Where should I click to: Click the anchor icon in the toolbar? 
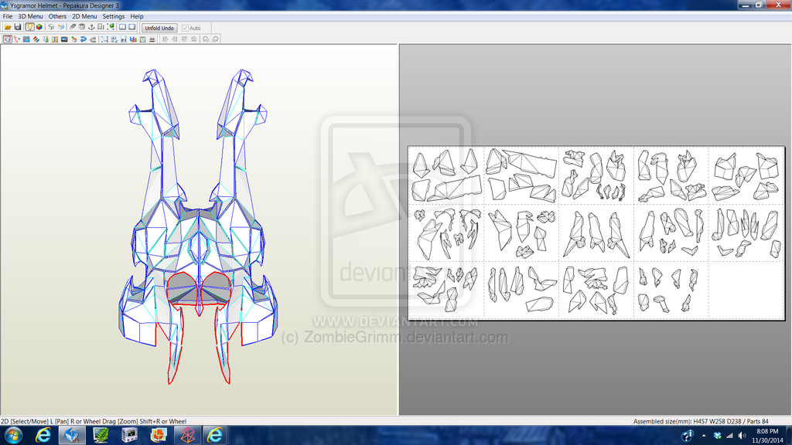(x=91, y=27)
